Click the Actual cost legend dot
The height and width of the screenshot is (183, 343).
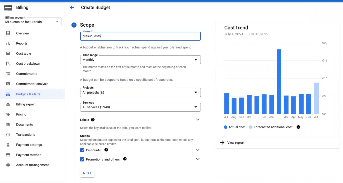pyautogui.click(x=225, y=127)
